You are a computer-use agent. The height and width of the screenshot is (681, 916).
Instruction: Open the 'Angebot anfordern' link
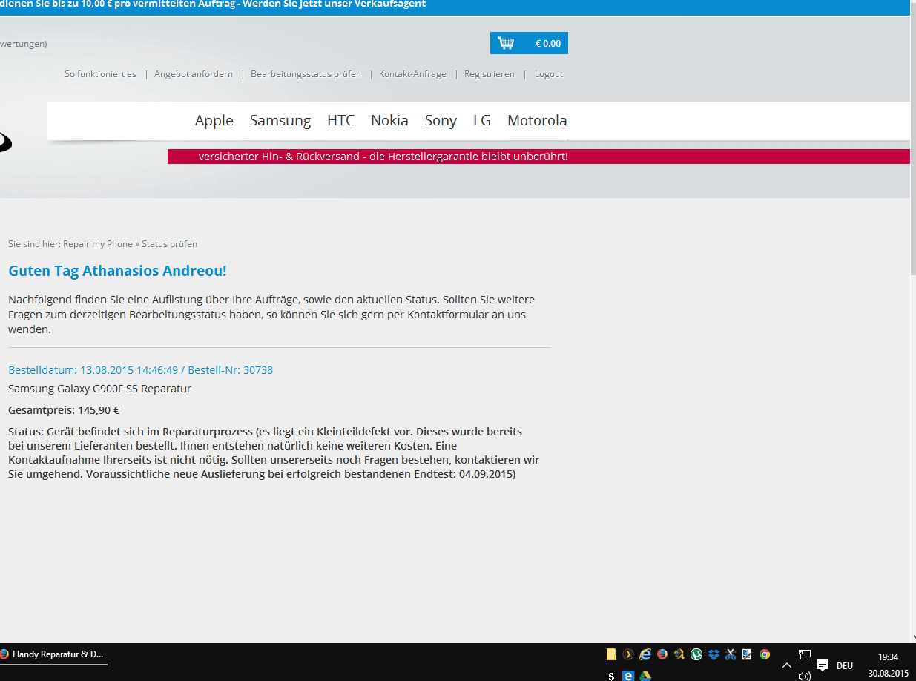coord(194,74)
